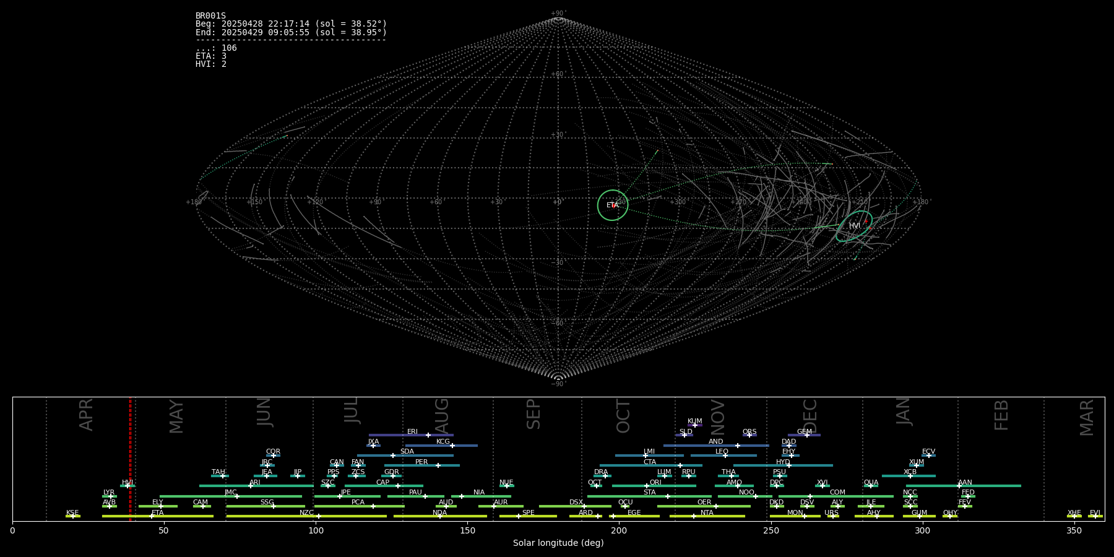Click the MON shower label
Image resolution: width=1114 pixels, height=557 pixels.
(795, 513)
